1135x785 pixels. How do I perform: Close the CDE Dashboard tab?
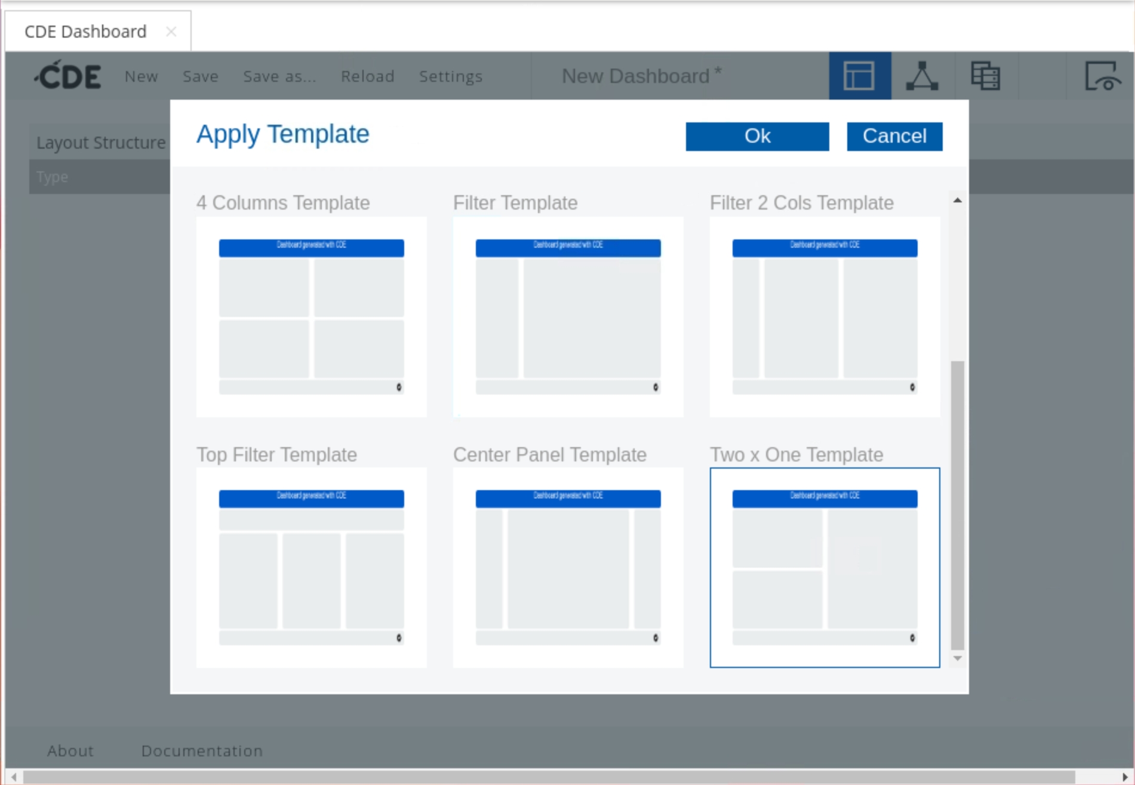point(171,32)
